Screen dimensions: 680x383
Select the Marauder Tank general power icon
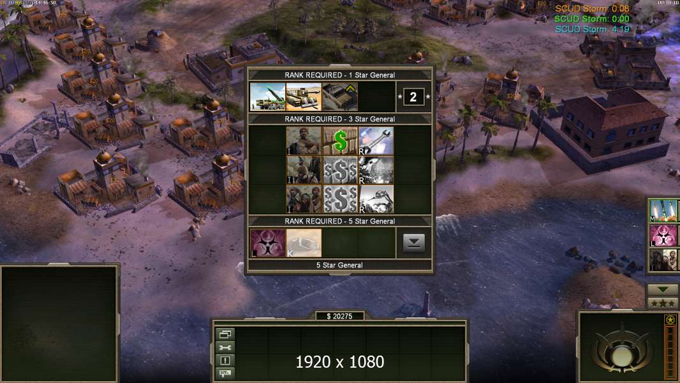click(x=304, y=97)
